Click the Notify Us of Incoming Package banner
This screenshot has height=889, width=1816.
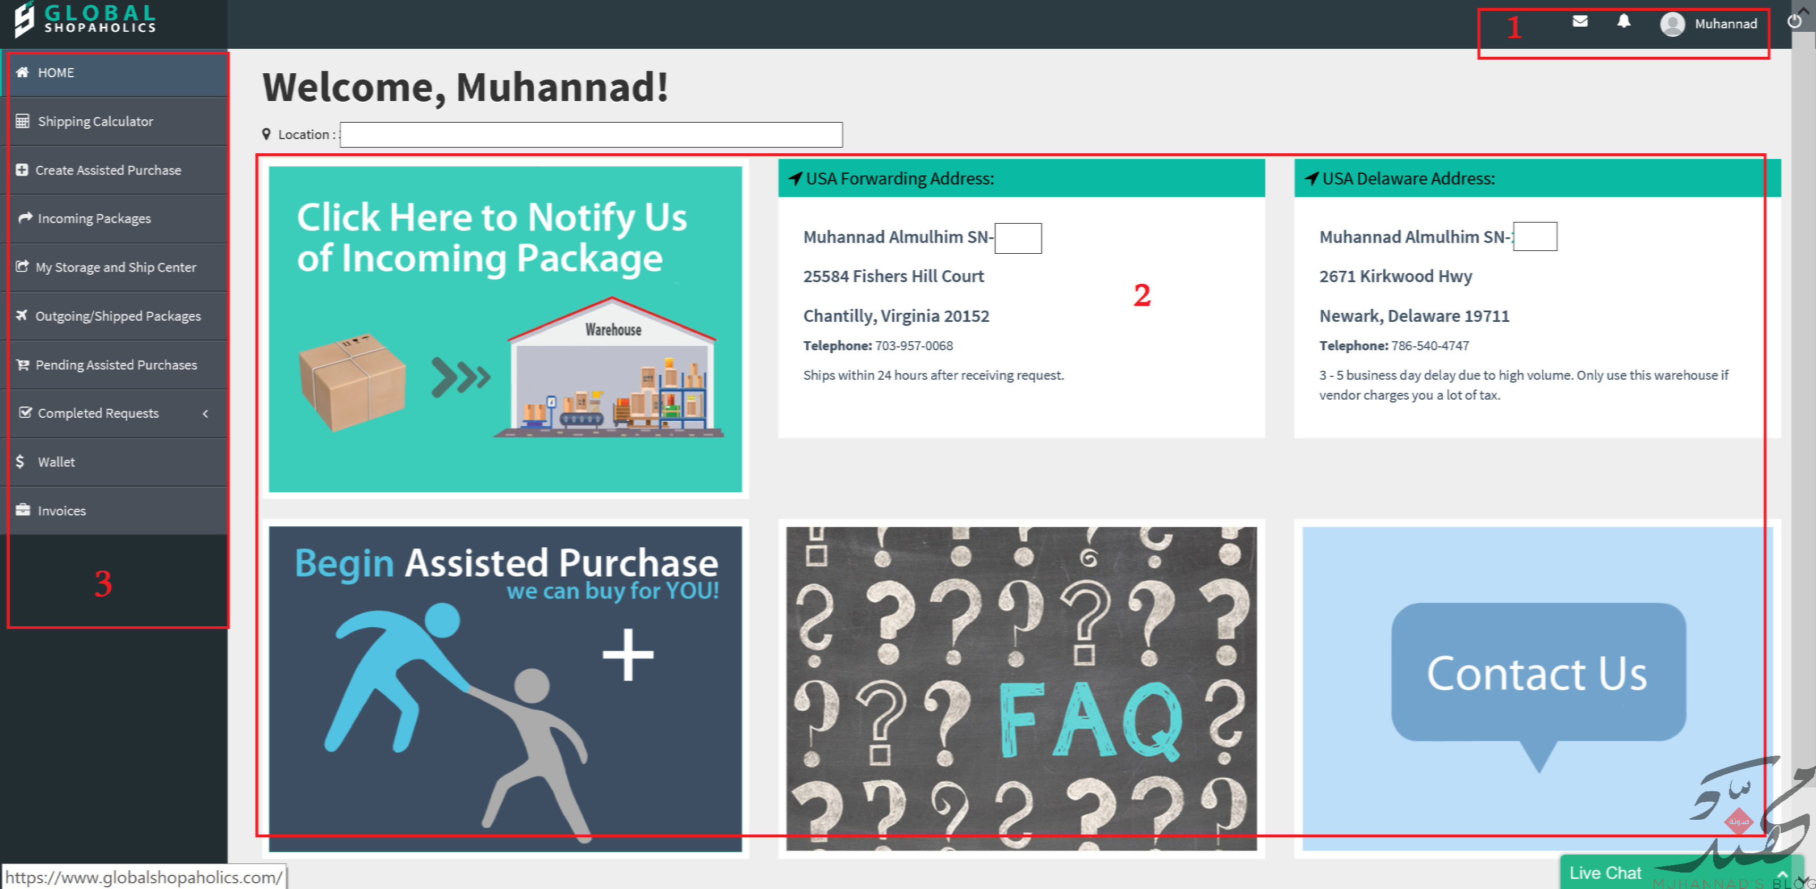click(x=505, y=329)
